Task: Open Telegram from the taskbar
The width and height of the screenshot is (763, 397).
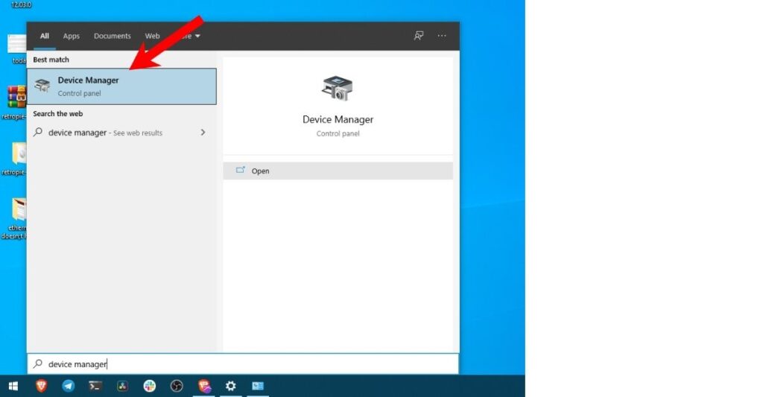Action: (69, 386)
